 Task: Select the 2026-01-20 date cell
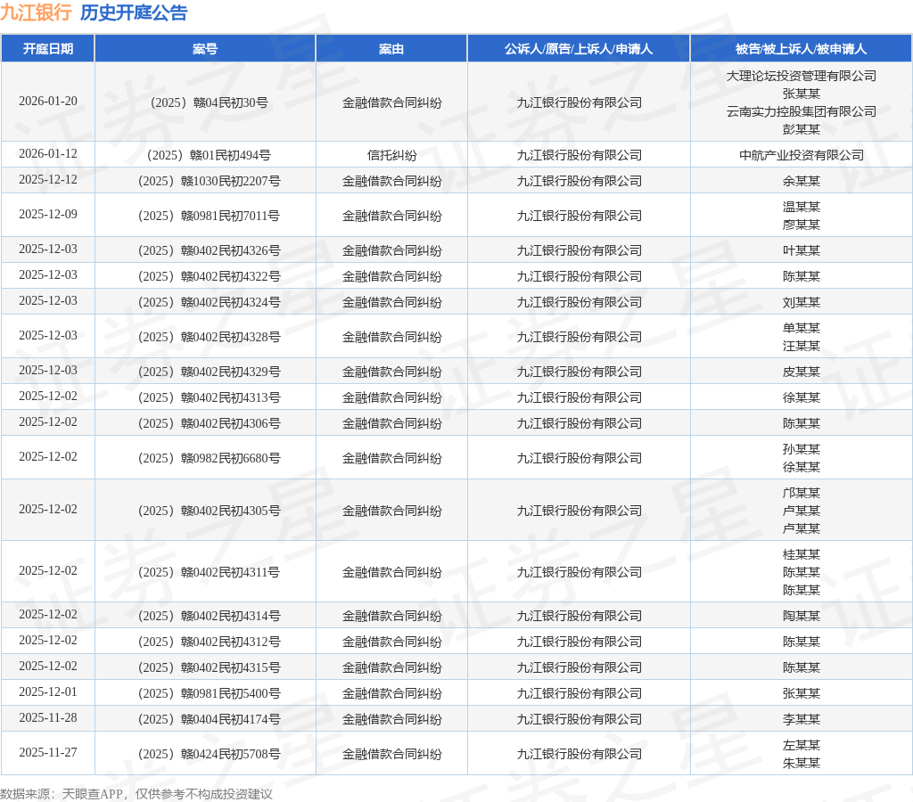(x=48, y=102)
